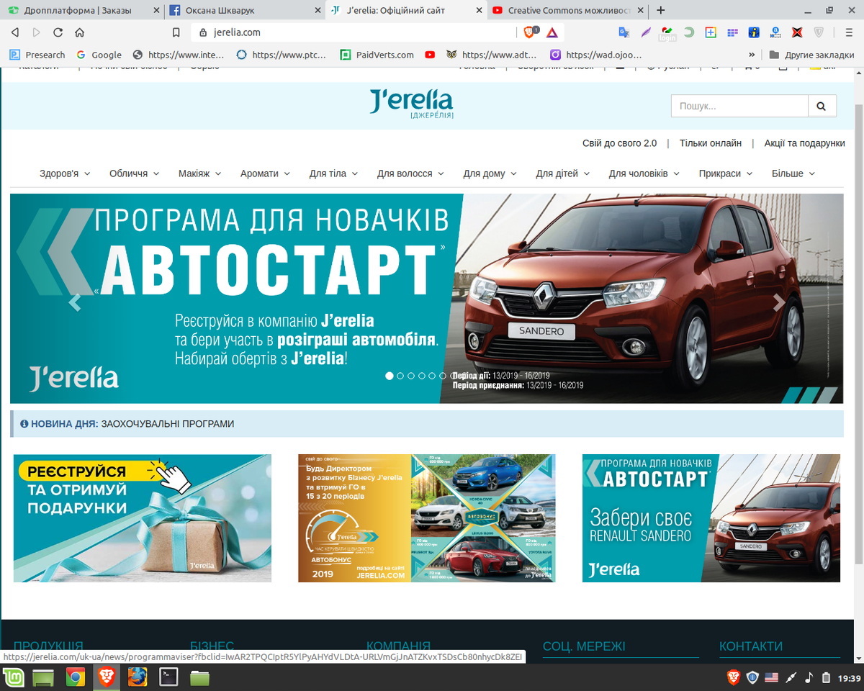
Task: Select the second carousel indicator dot
Action: [x=400, y=376]
